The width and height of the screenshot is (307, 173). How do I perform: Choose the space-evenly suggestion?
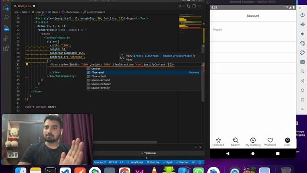[x=143, y=88]
